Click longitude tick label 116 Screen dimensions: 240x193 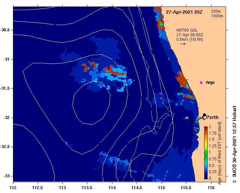pos(211,188)
